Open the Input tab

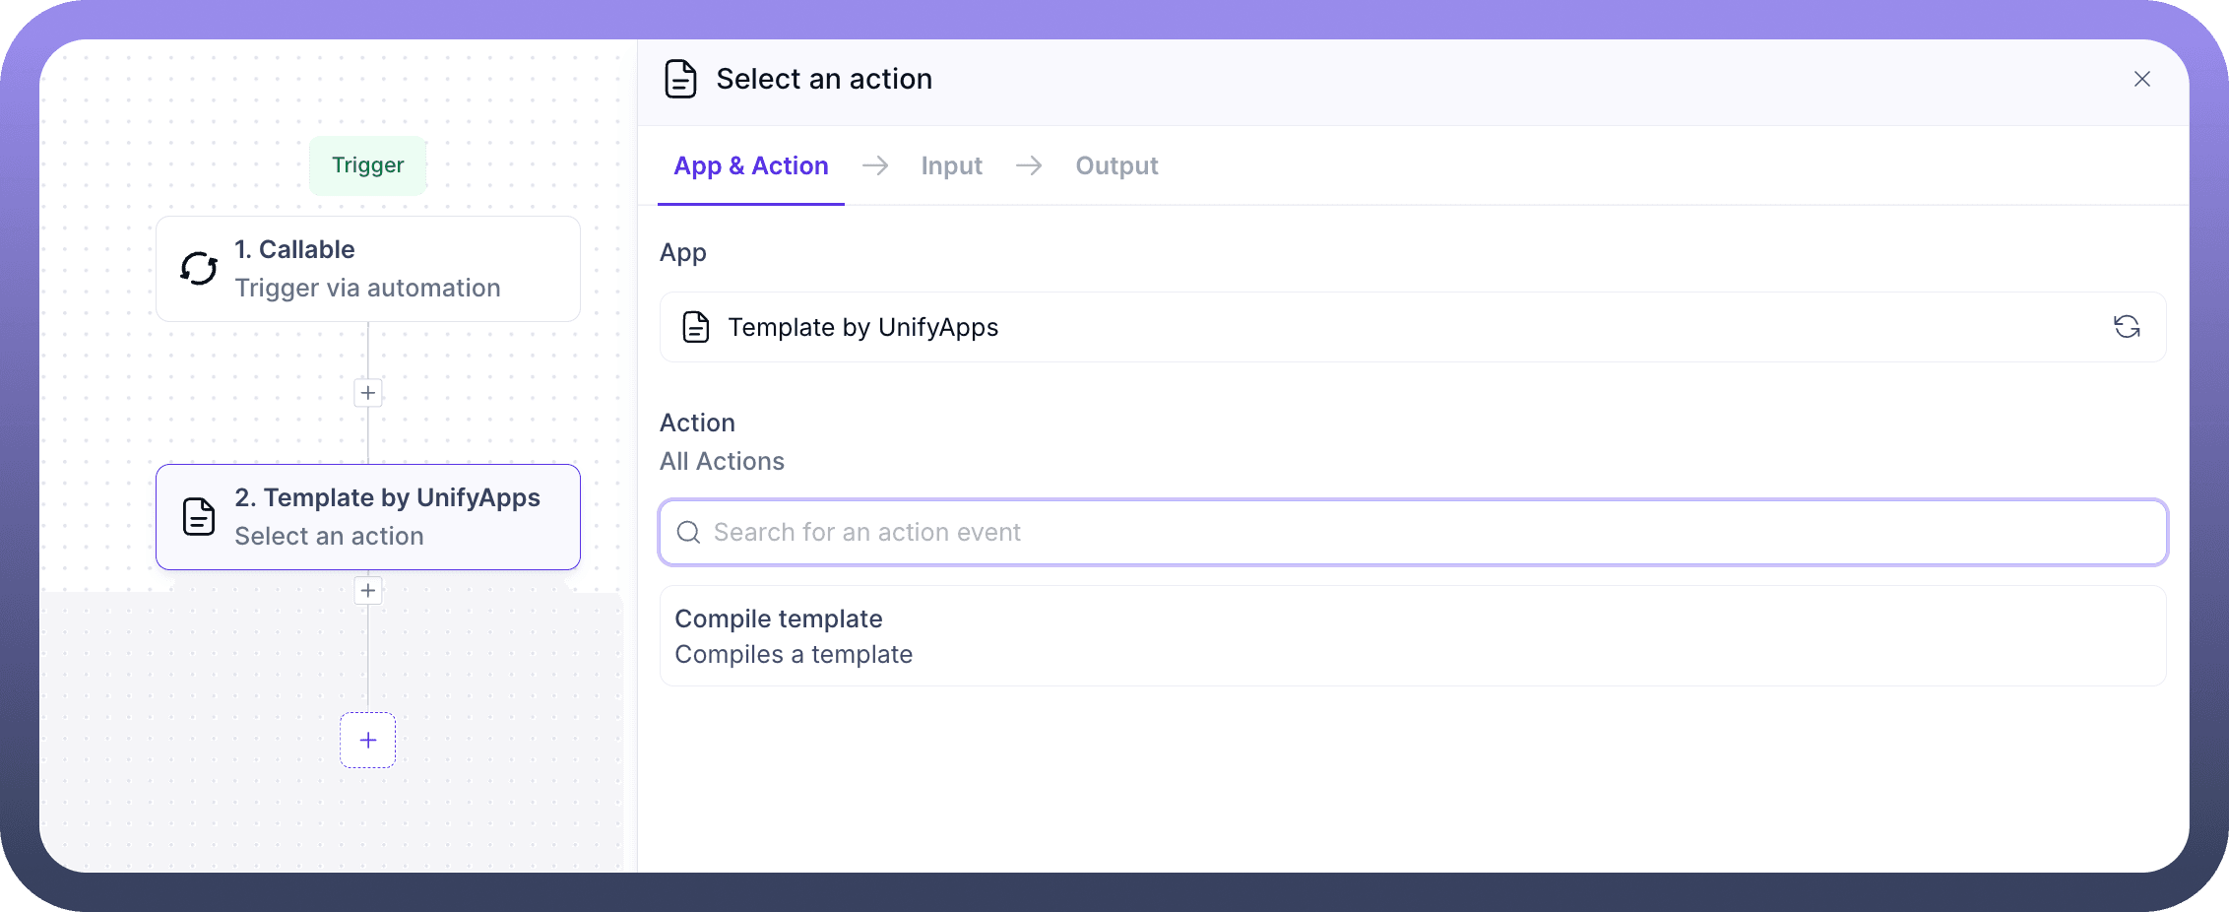pos(951,165)
